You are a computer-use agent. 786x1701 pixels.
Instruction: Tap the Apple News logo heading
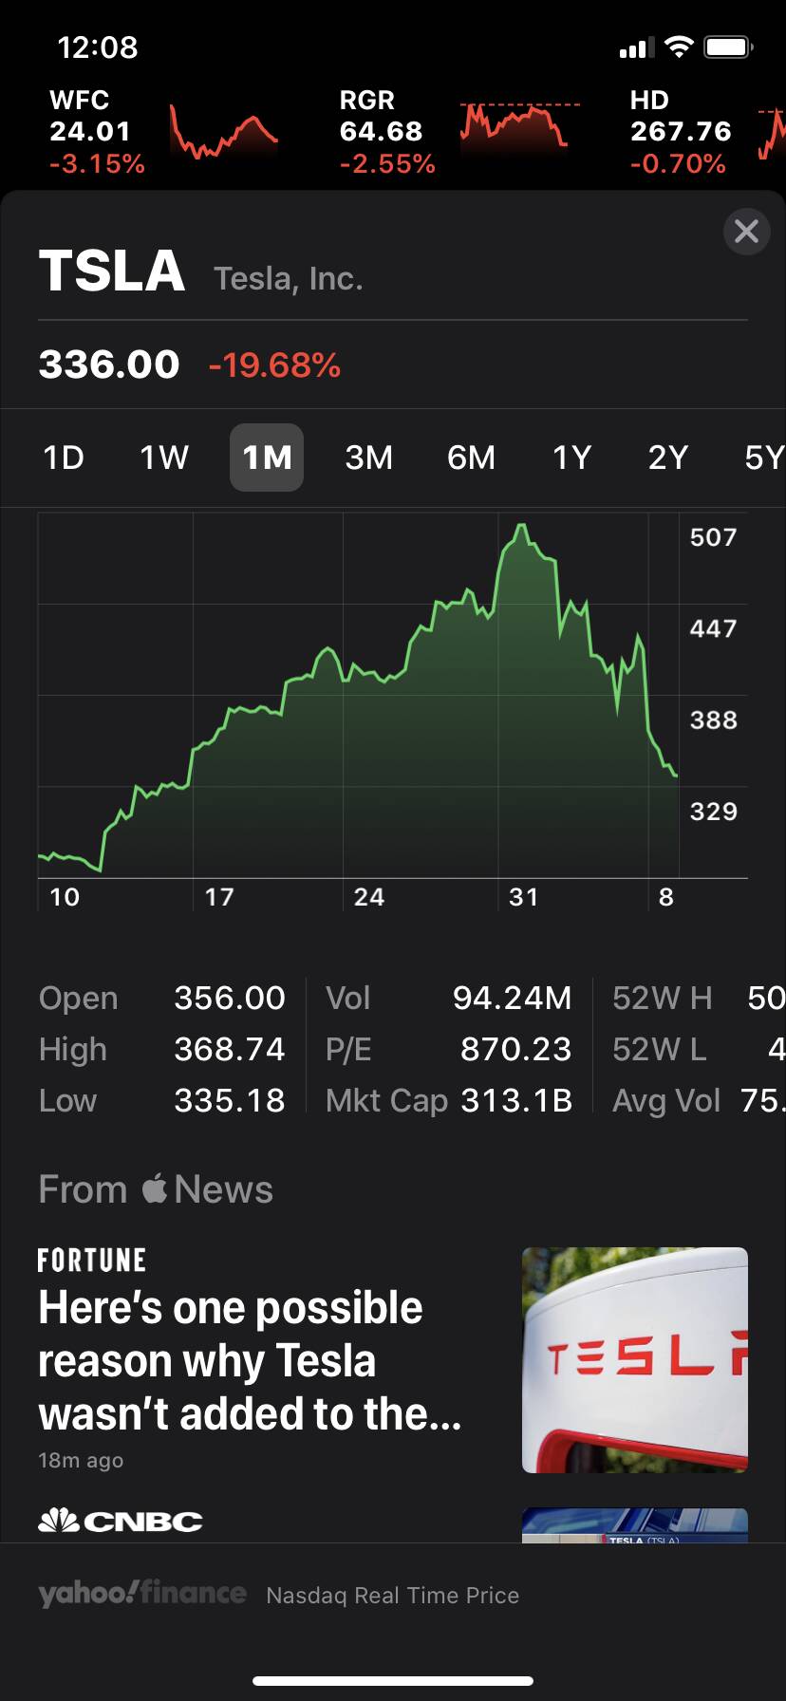tap(156, 1189)
